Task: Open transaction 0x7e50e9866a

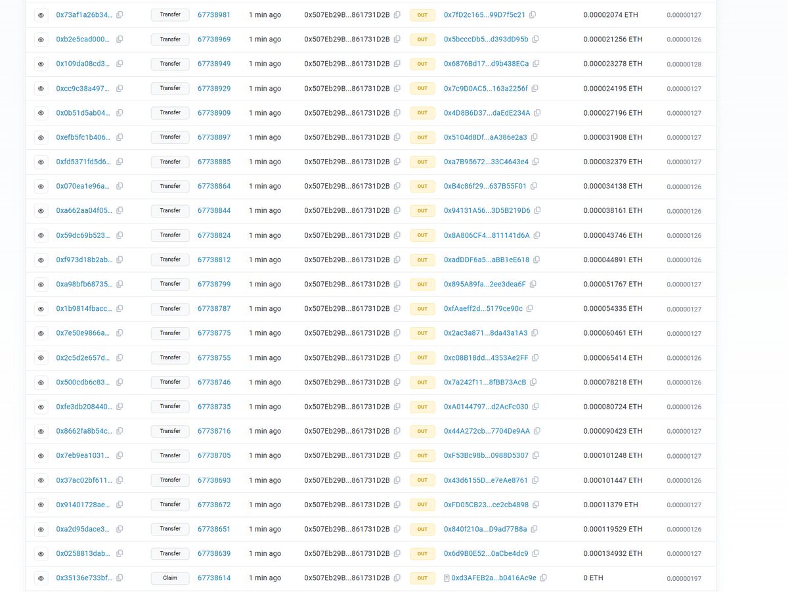Action: click(84, 333)
